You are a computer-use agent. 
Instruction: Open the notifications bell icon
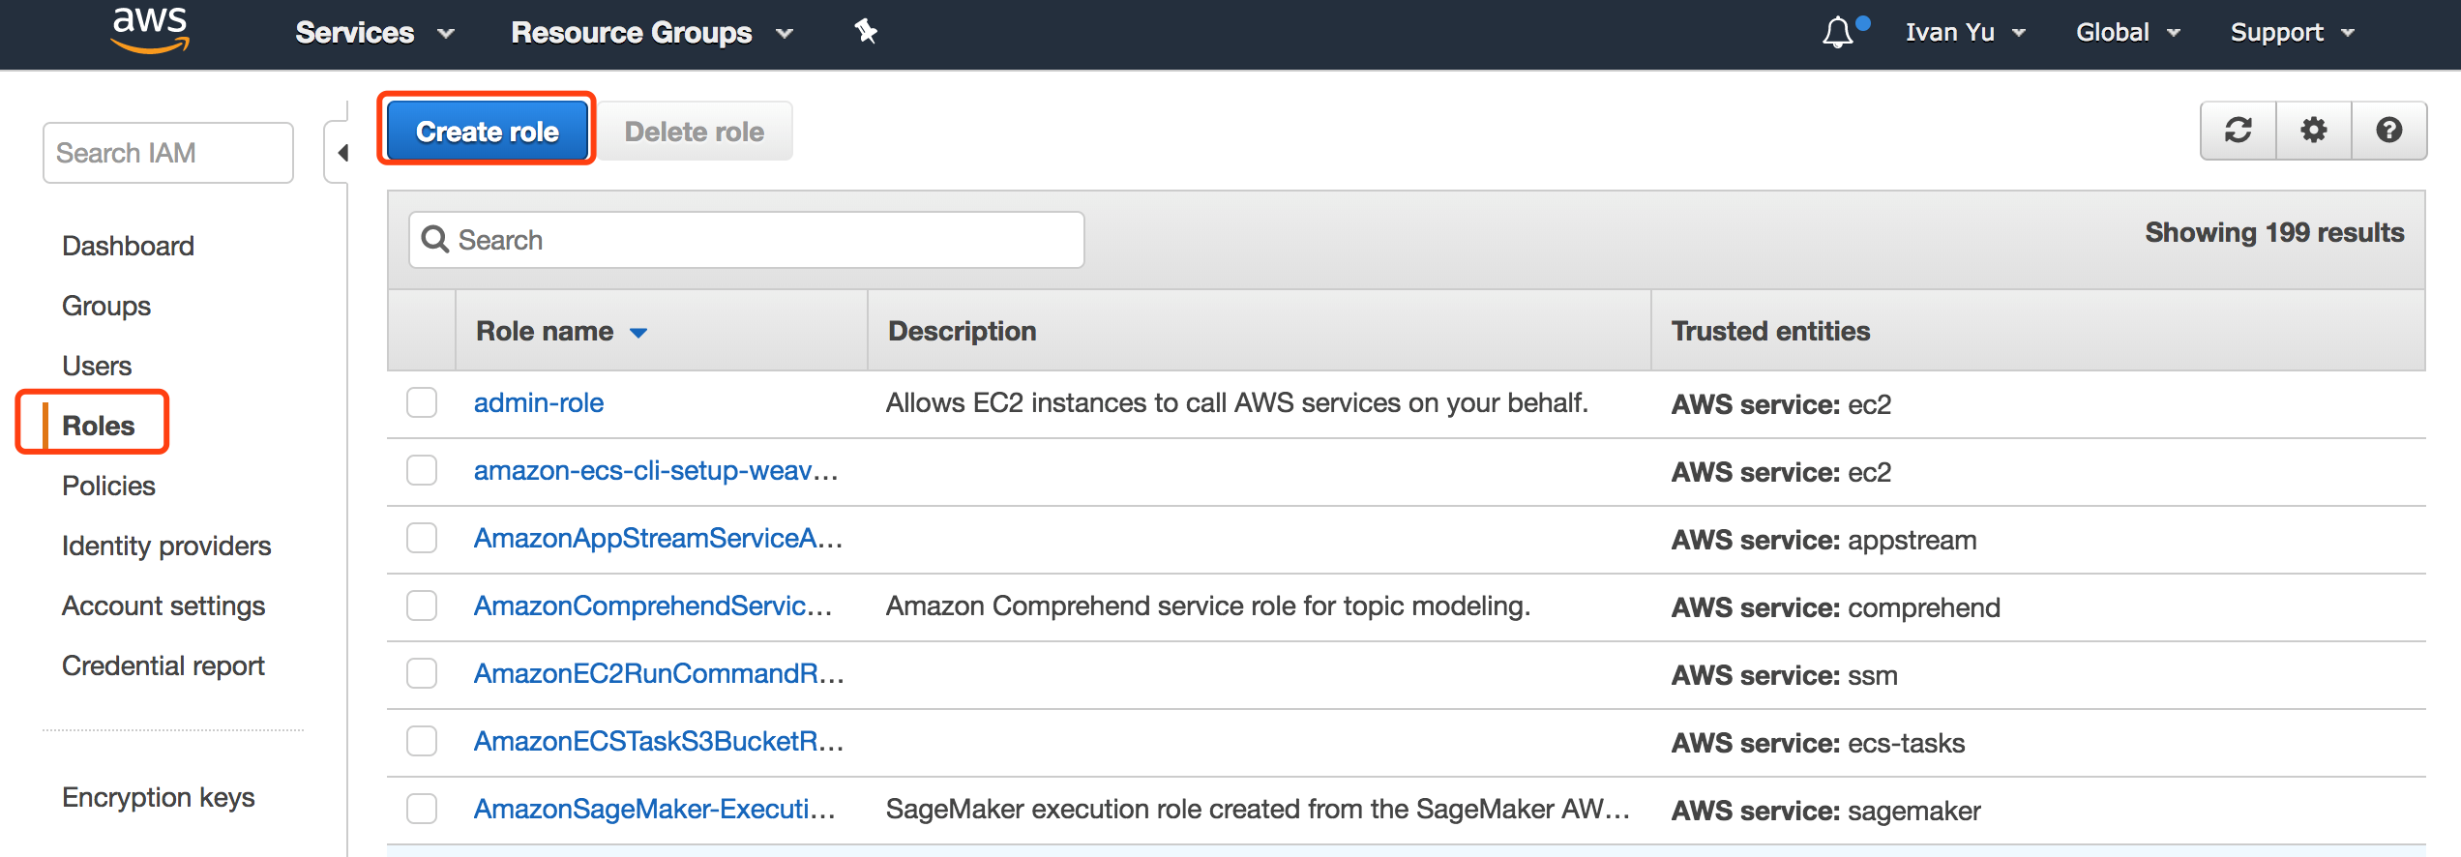(x=1838, y=33)
